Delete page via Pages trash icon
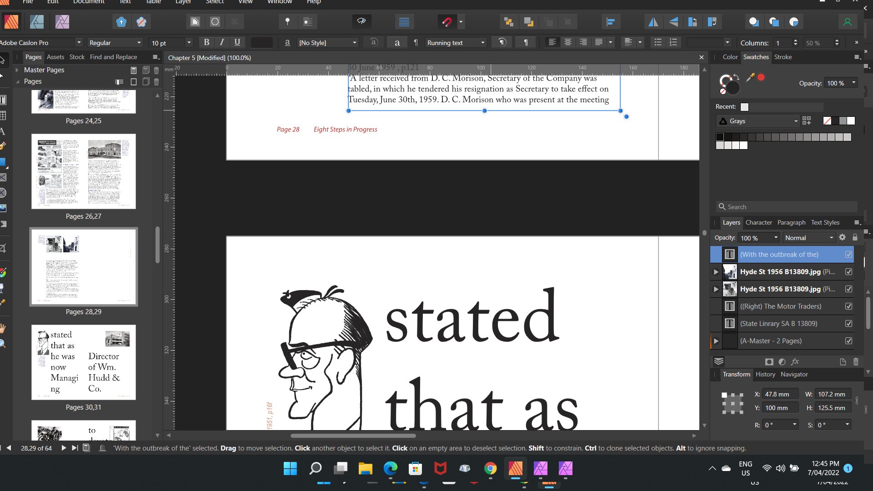The height and width of the screenshot is (491, 873). (x=156, y=82)
